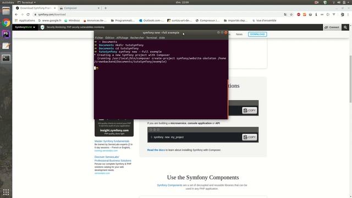This screenshot has height=198, width=352.
Task: Open insight.symfony.com banner
Action: click(x=114, y=128)
